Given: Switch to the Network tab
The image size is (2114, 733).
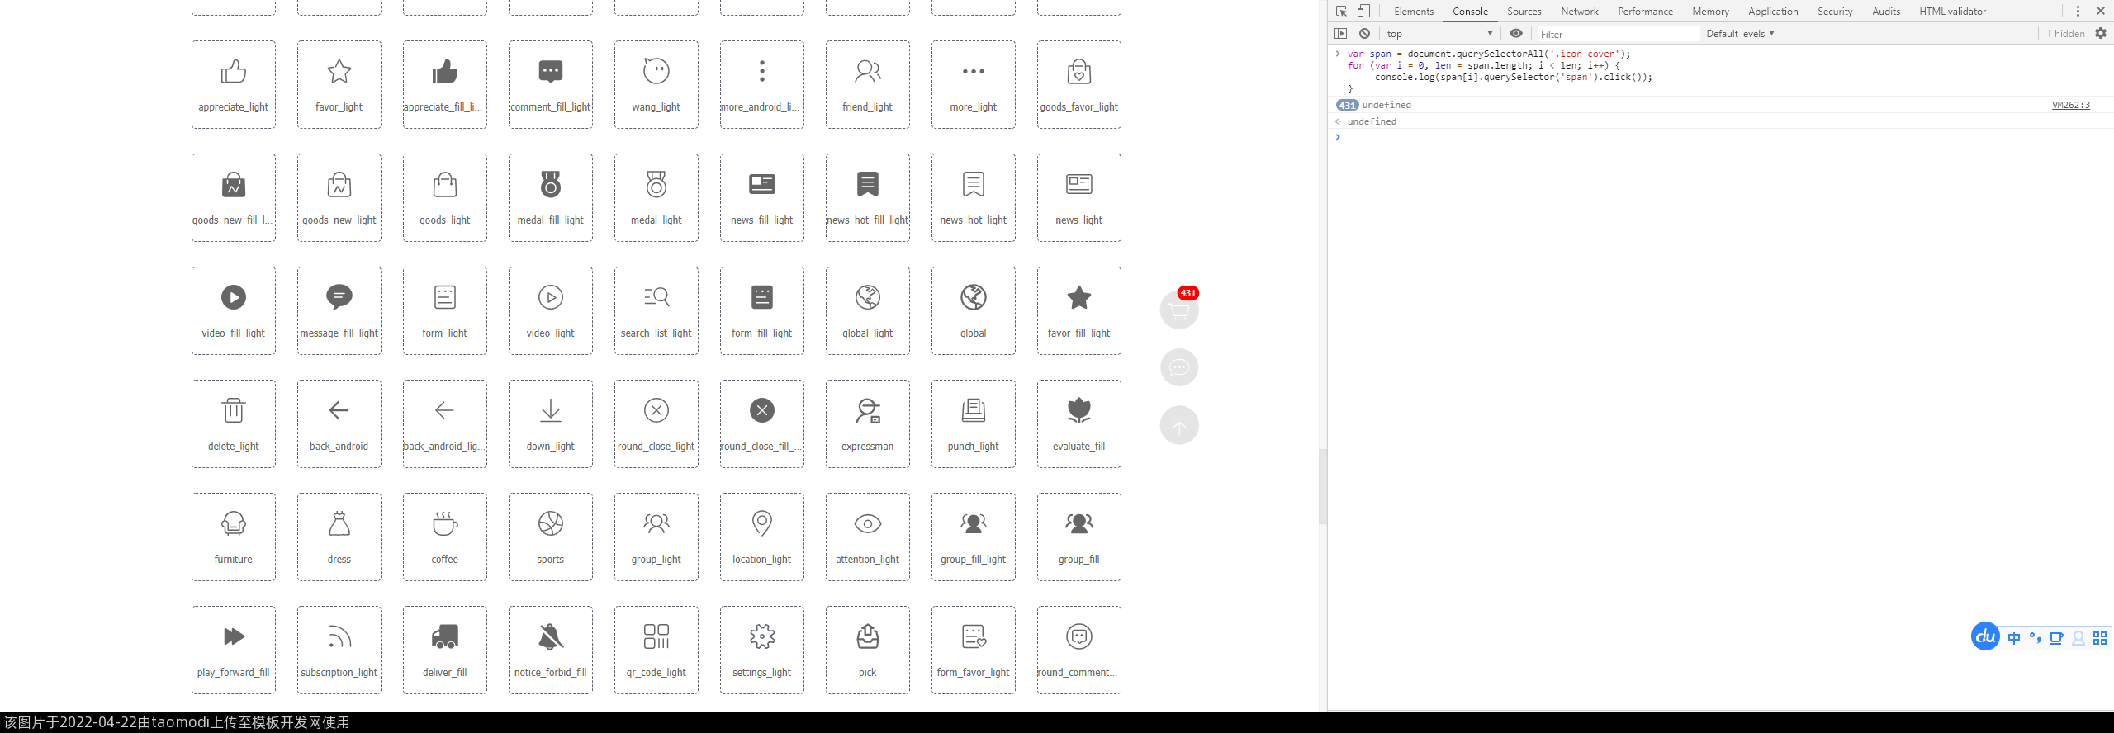Looking at the screenshot, I should pos(1579,12).
